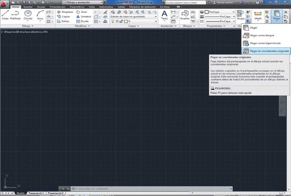Toggle the layer freeze sun icon

[x=117, y=21]
